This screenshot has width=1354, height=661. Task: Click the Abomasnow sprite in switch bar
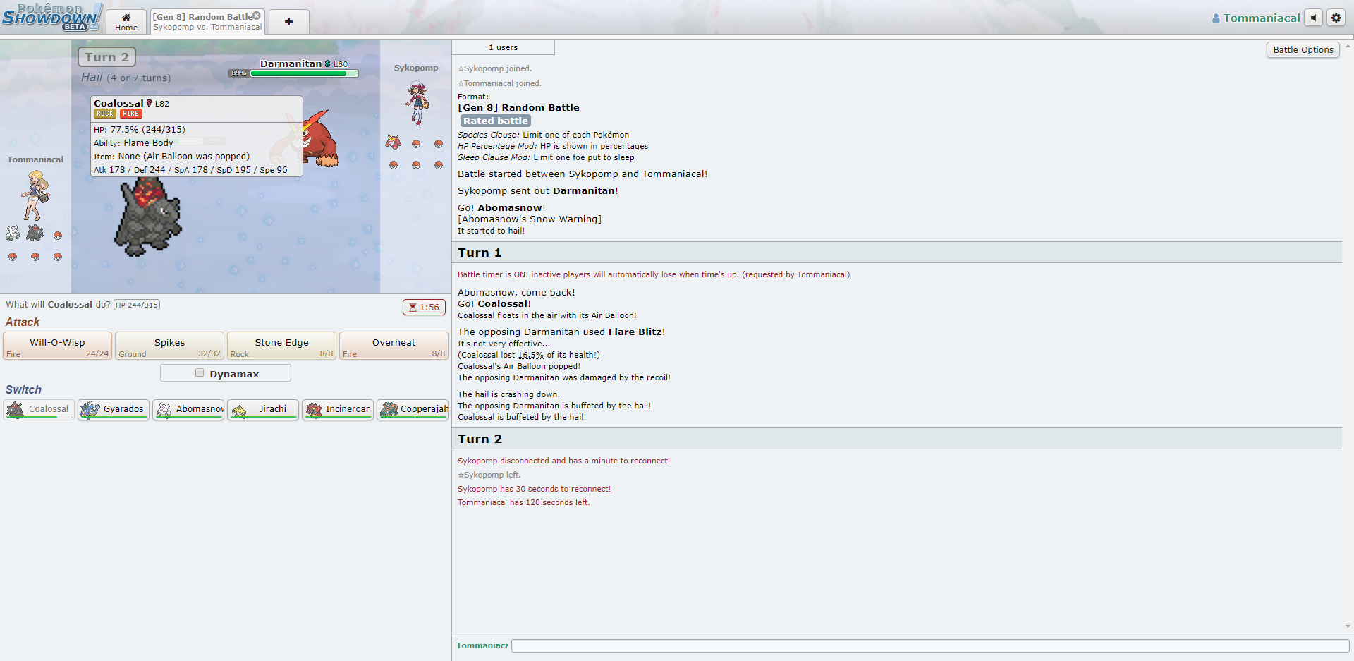(x=164, y=409)
